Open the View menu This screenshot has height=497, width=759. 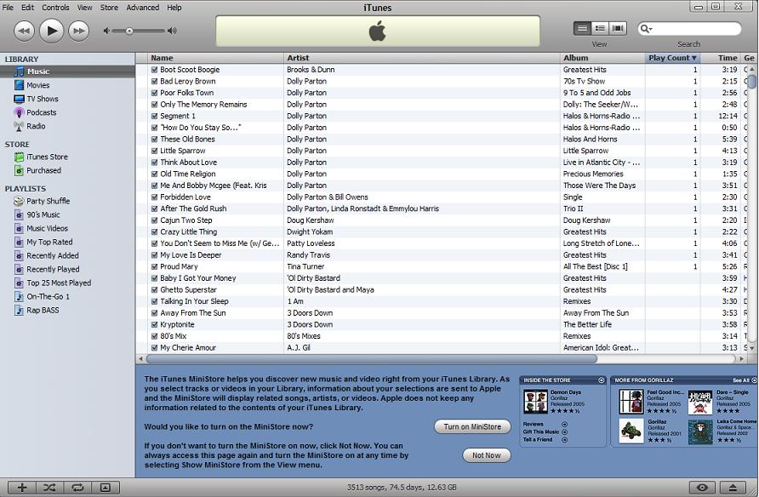[x=85, y=8]
